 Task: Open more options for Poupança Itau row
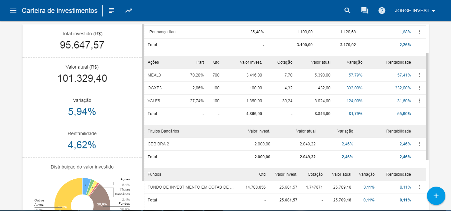click(x=420, y=32)
